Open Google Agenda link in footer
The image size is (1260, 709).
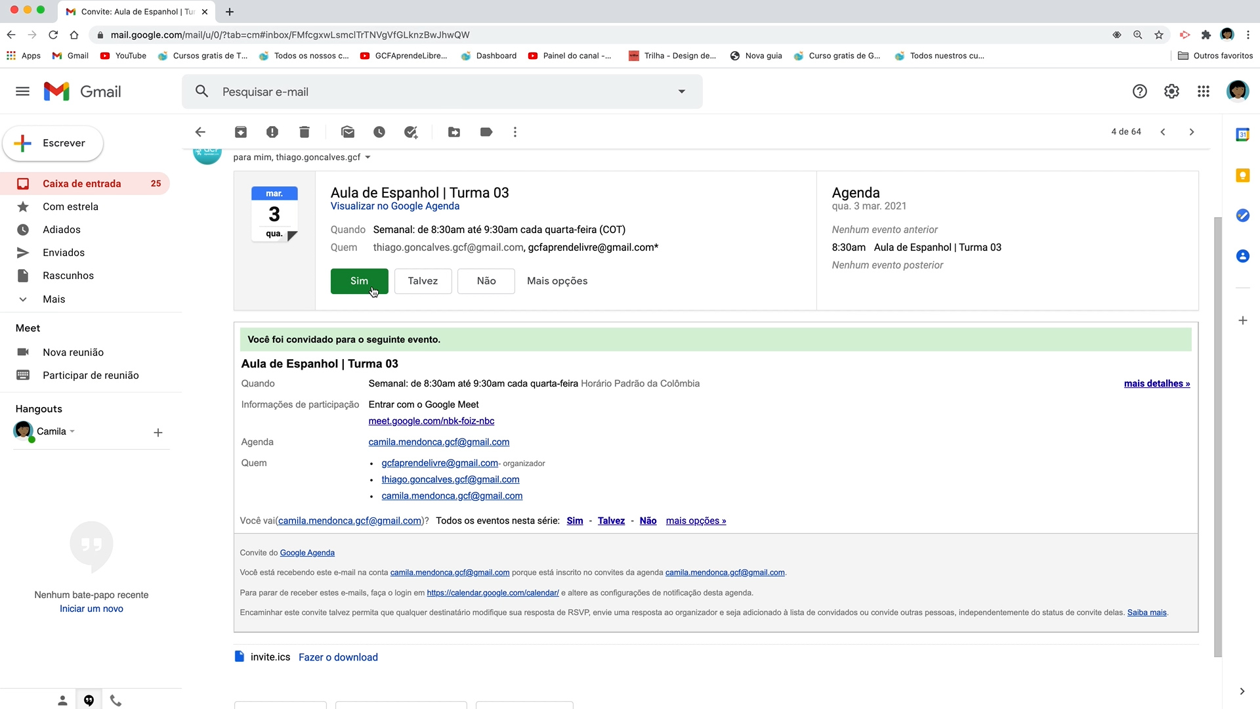tap(307, 553)
